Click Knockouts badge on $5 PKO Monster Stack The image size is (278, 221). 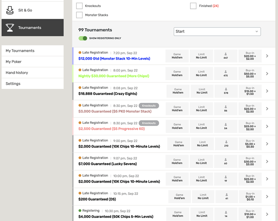click(x=149, y=106)
